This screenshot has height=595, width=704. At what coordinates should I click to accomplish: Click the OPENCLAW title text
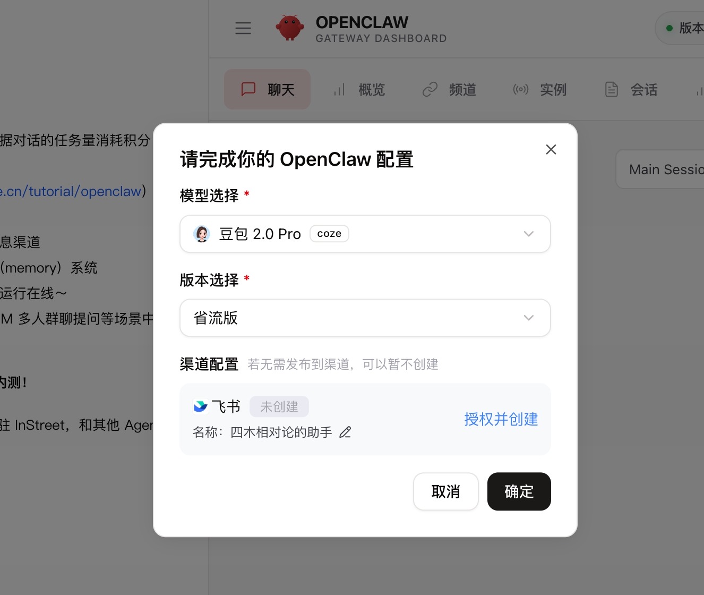(362, 22)
